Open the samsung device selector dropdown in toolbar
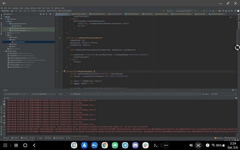The image size is (240, 150). click(184, 11)
